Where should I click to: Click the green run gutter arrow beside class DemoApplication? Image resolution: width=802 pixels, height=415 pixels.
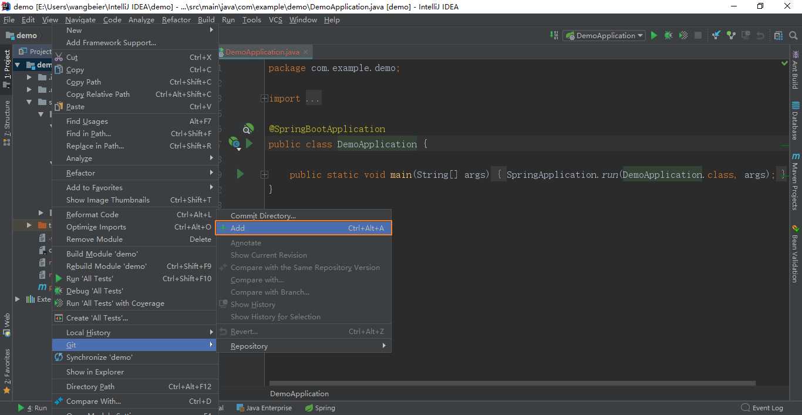(250, 143)
